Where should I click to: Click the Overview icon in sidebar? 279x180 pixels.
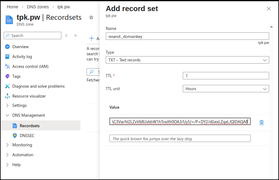[7, 47]
